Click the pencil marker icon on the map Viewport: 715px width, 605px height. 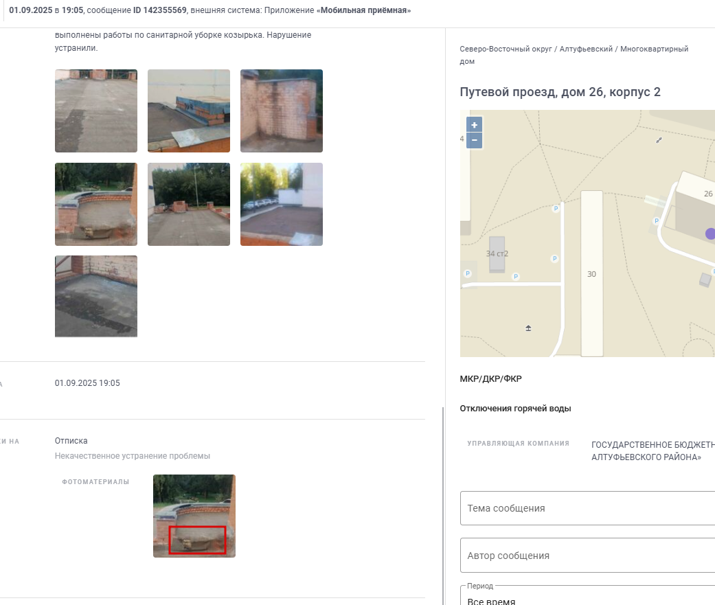tap(659, 140)
